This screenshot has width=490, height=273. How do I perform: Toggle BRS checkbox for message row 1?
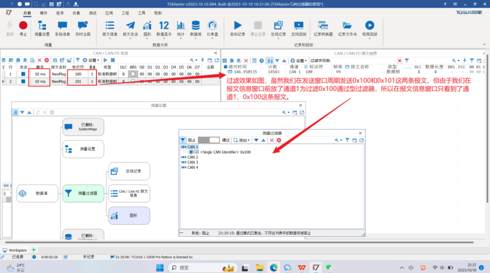[133, 74]
